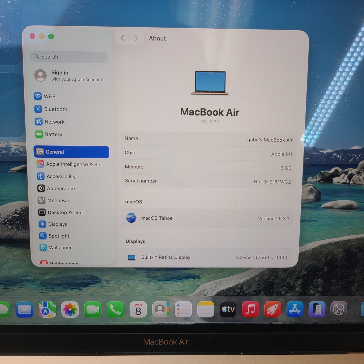Image resolution: width=364 pixels, height=364 pixels.
Task: Open Reminders from the Dock
Action: click(x=183, y=309)
